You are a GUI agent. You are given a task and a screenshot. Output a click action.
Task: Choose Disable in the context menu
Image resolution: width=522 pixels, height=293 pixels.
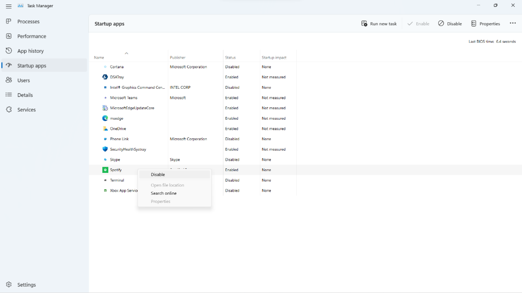pos(158,175)
